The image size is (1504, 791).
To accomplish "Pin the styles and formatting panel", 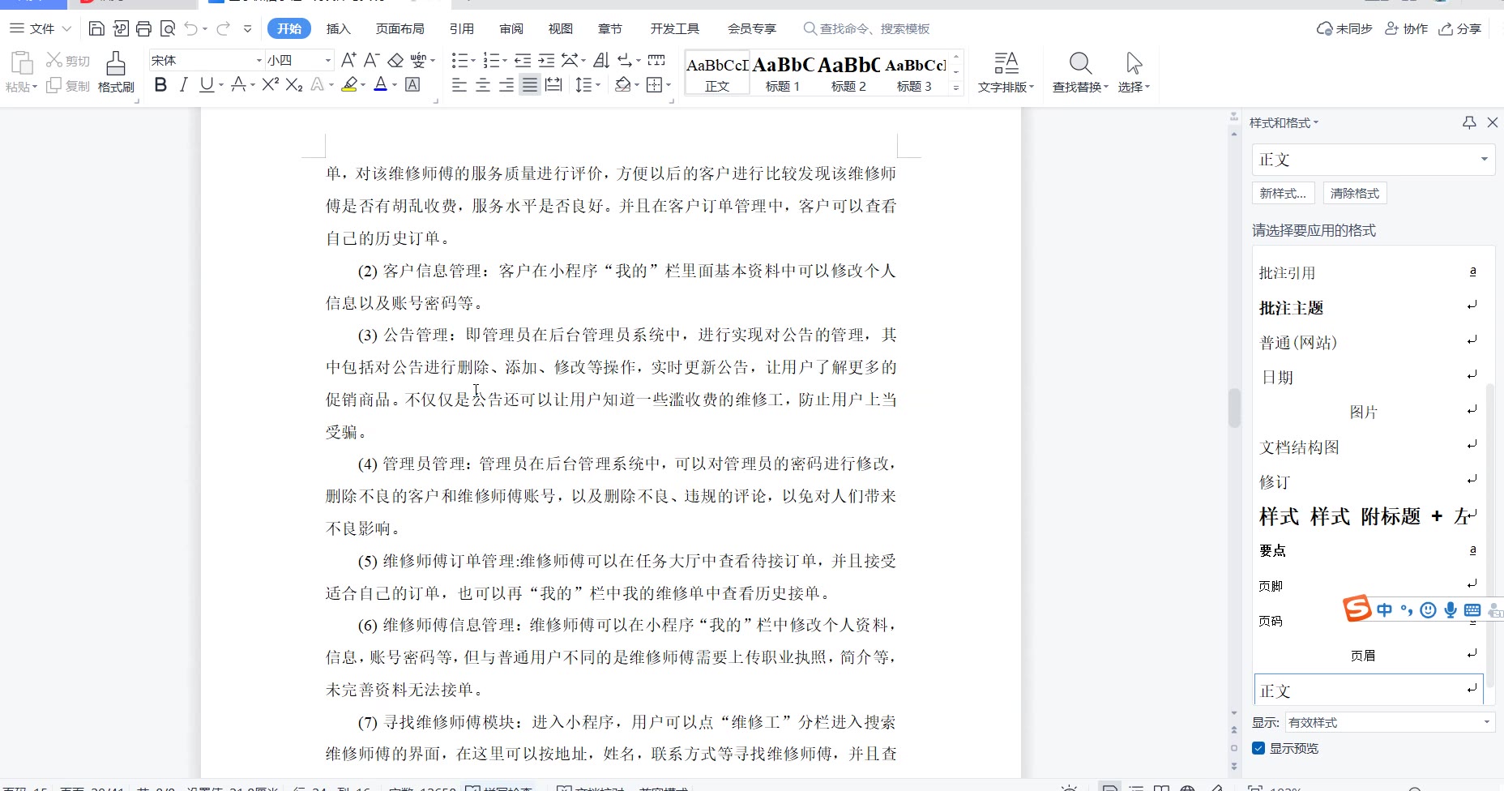I will point(1469,122).
